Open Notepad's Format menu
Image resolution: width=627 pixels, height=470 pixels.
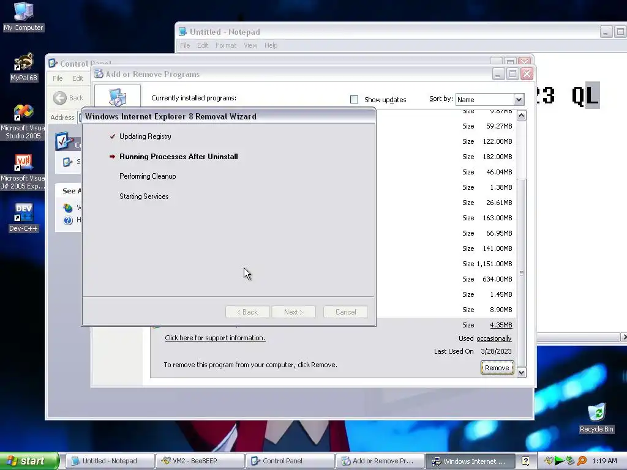(x=225, y=45)
